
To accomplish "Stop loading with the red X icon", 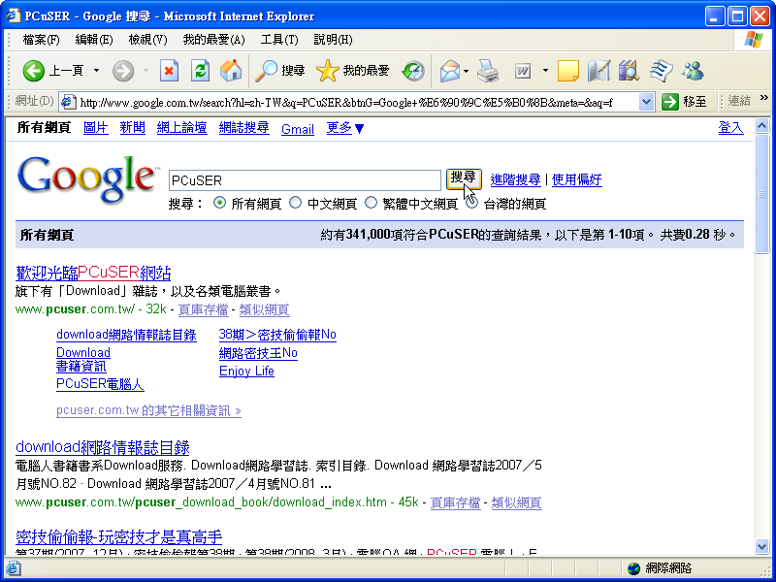I will [x=169, y=71].
